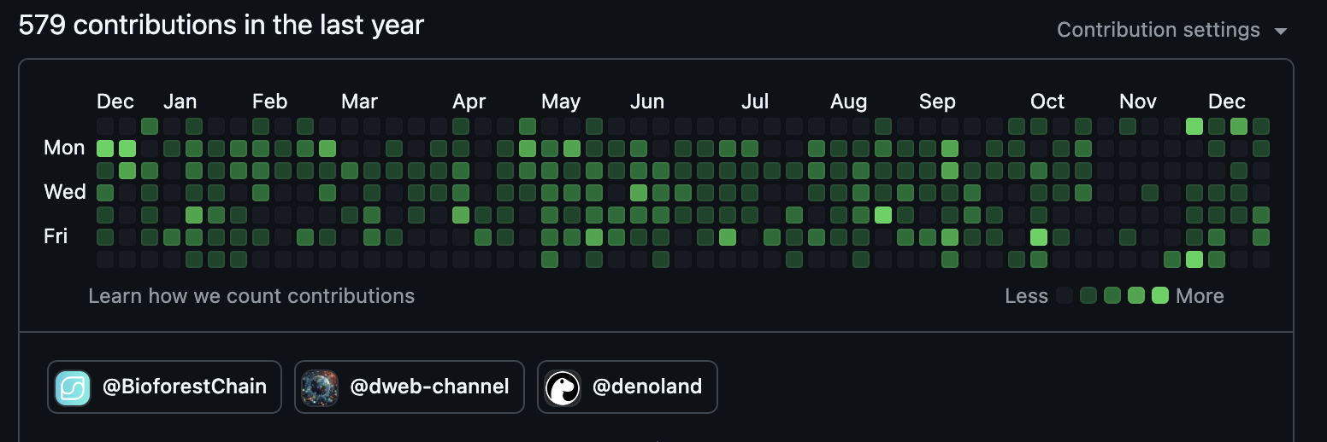This screenshot has height=442, width=1327.
Task: Click the Nov month label
Action: pos(1138,102)
